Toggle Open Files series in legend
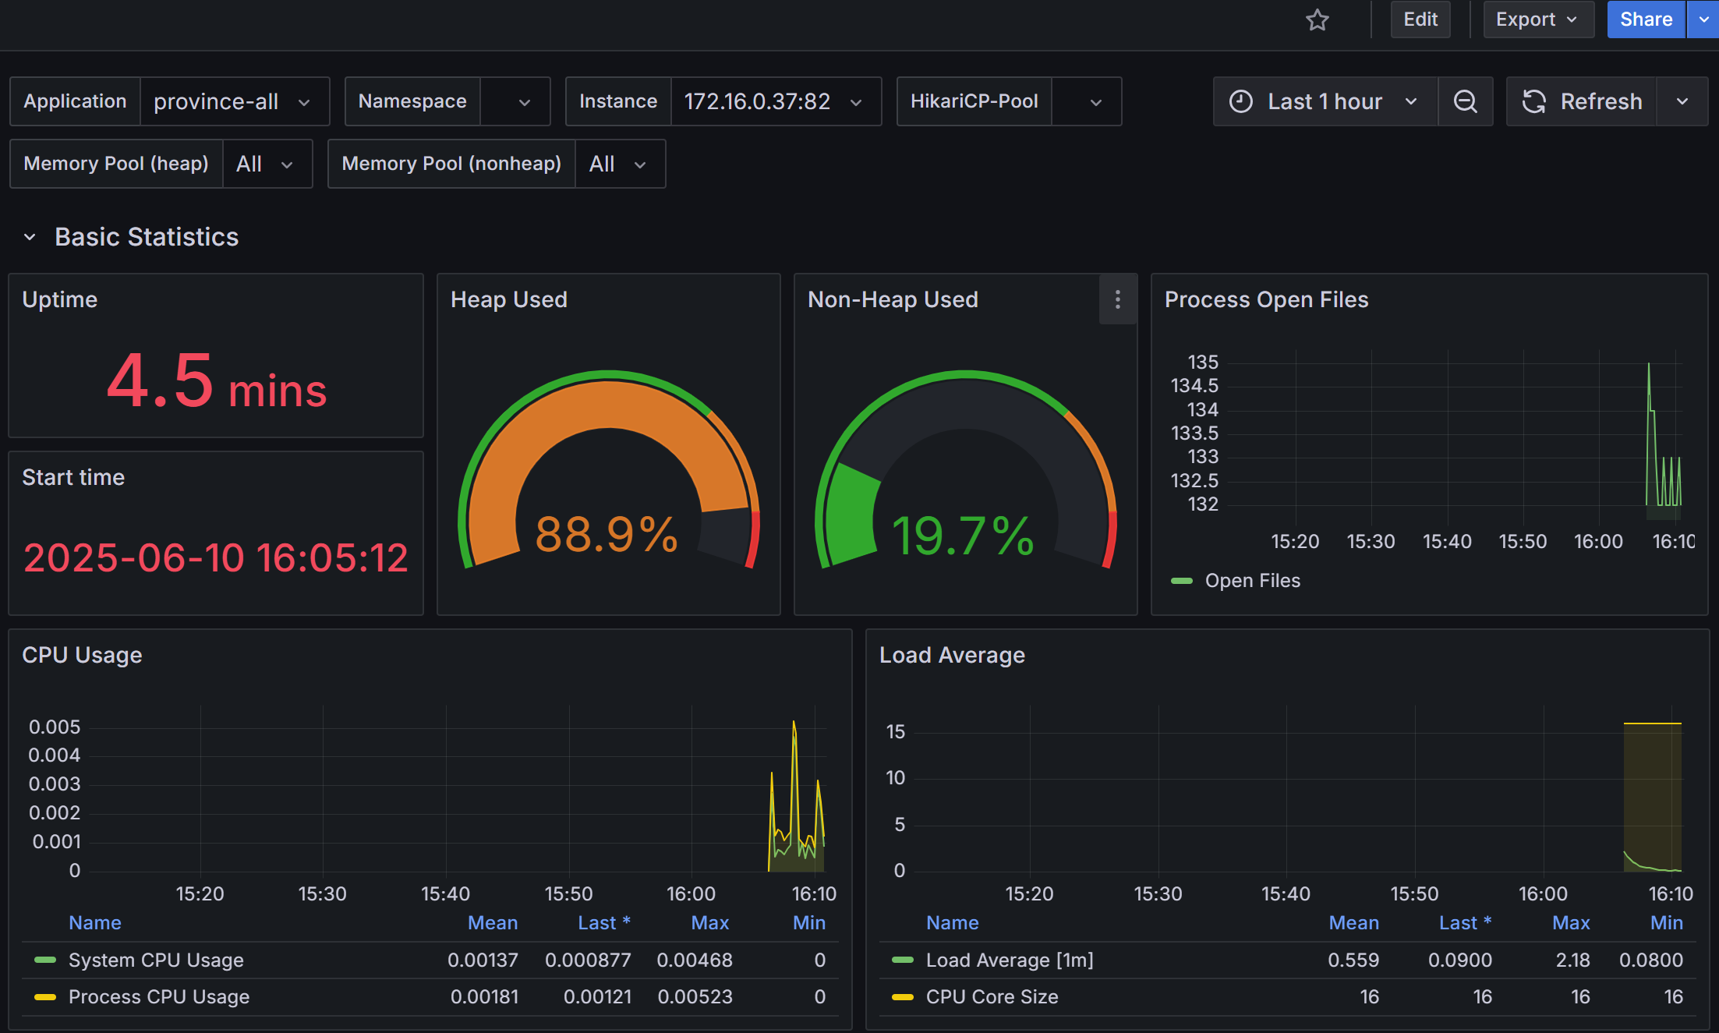The image size is (1719, 1033). click(1252, 581)
